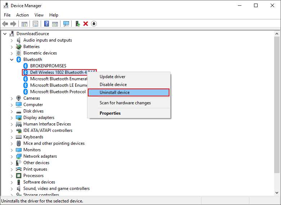Image resolution: width=281 pixels, height=205 pixels.
Task: Choose Disable device from context menu
Action: tap(129, 85)
